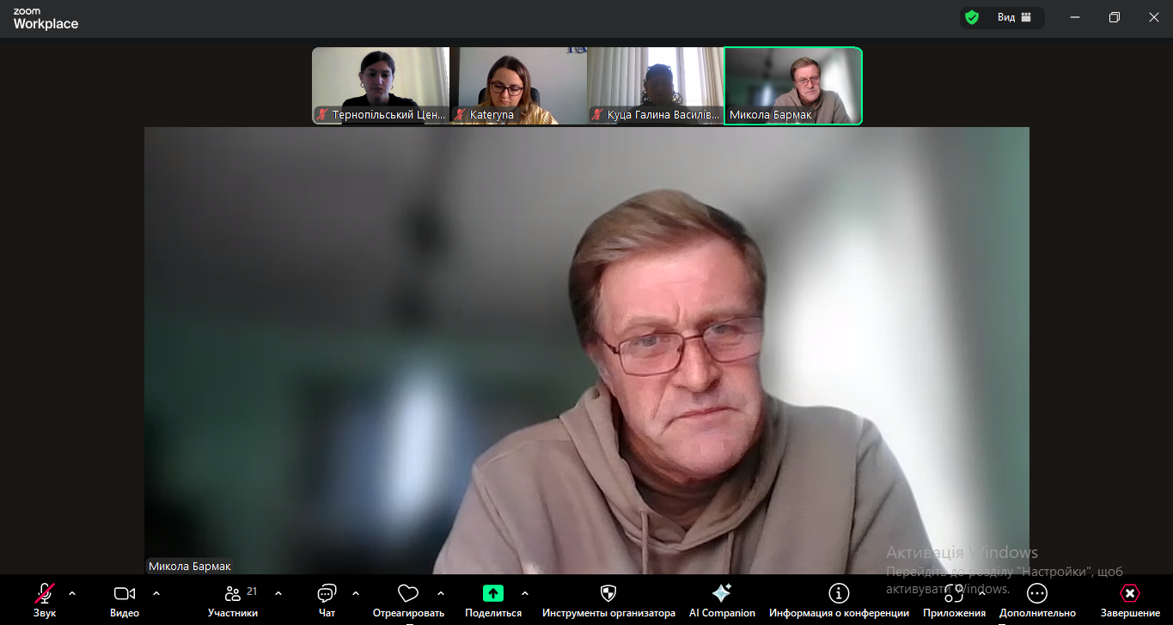
Task: Click the red Завершение end meeting button
Action: coord(1130,593)
